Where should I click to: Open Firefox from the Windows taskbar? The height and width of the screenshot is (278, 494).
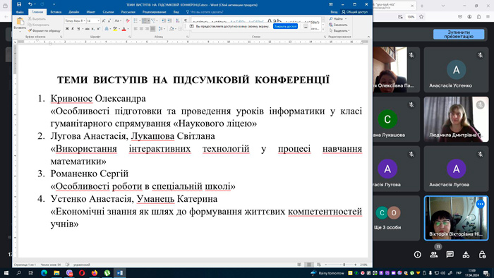(94, 272)
